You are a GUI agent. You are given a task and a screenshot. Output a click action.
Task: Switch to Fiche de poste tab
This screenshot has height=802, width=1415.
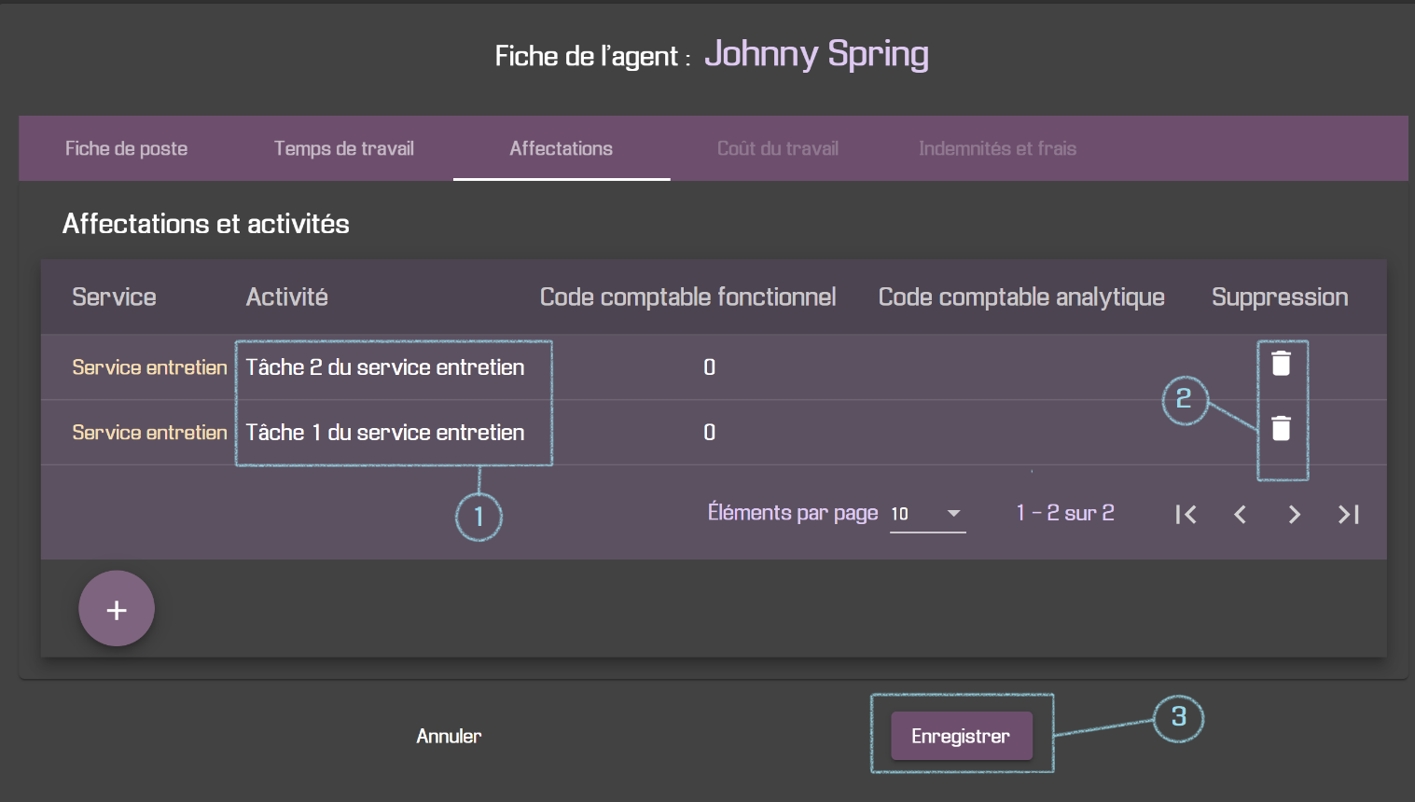click(x=126, y=148)
